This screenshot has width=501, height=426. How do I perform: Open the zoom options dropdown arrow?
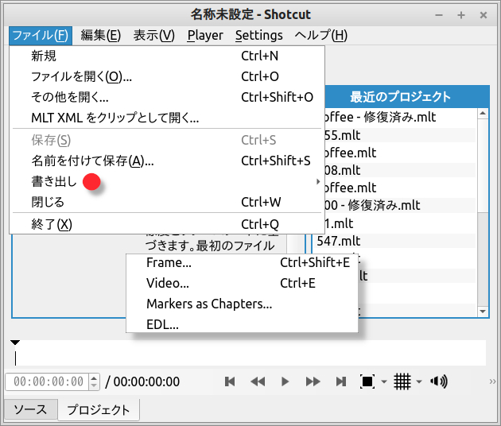[x=383, y=382]
